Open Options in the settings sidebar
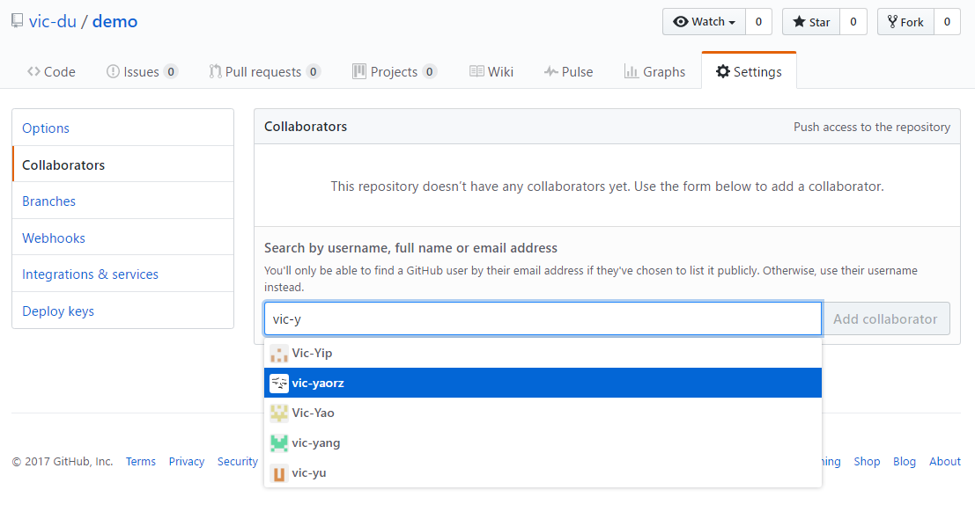Image resolution: width=975 pixels, height=512 pixels. click(123, 128)
